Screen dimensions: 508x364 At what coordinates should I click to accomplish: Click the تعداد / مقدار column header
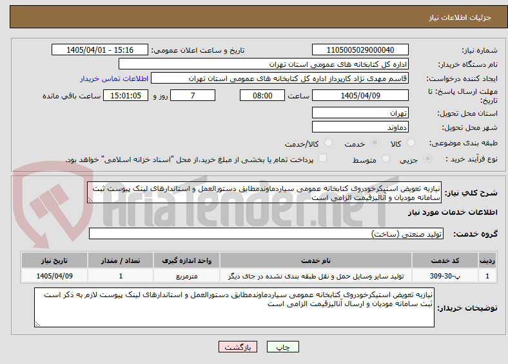(x=121, y=260)
